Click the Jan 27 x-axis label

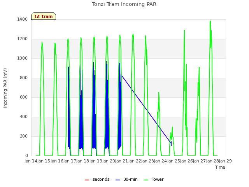(199, 161)
